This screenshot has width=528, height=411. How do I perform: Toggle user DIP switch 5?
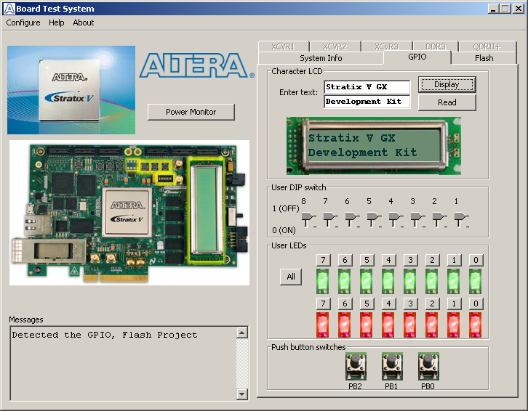pos(374,219)
